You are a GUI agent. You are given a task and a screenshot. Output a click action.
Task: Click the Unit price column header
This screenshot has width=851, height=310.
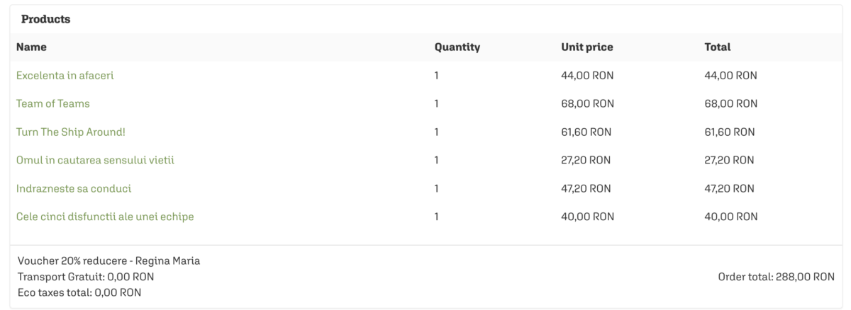click(587, 47)
